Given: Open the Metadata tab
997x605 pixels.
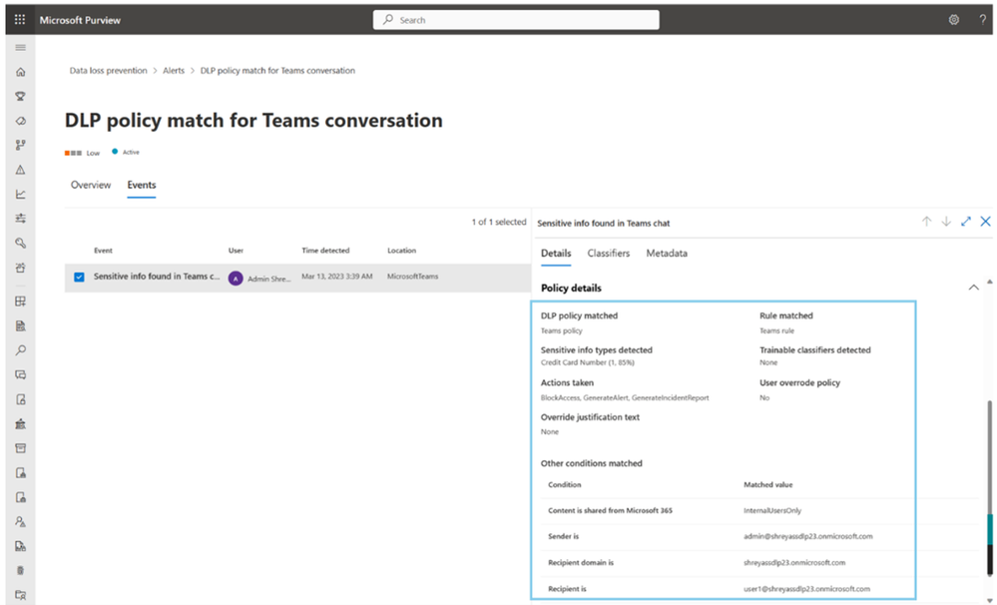Looking at the screenshot, I should (x=667, y=254).
